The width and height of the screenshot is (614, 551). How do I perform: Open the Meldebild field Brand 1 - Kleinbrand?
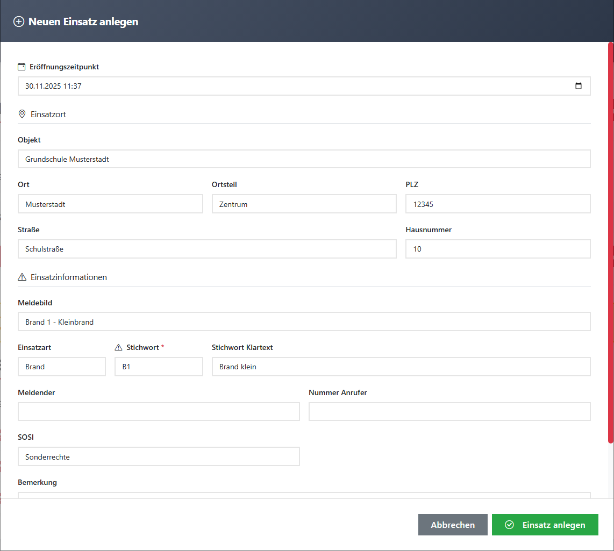pos(304,322)
